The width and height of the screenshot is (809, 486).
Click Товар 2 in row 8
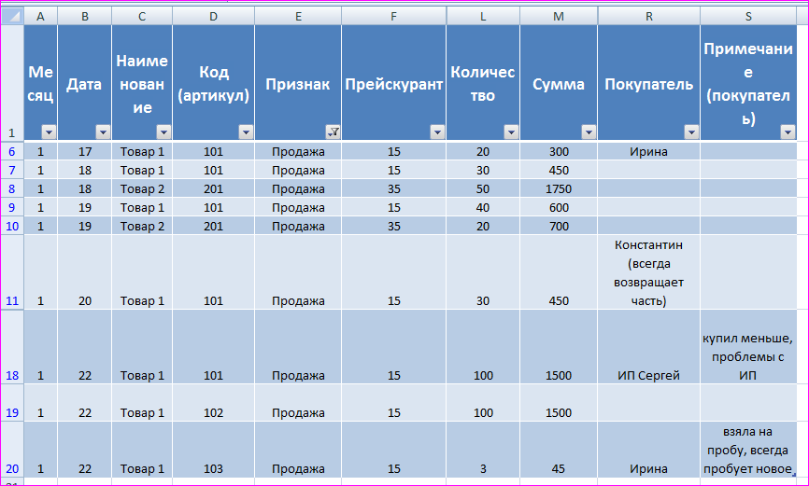142,188
